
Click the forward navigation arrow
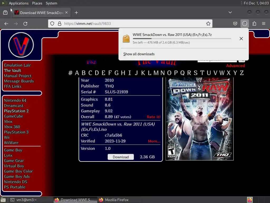(x=16, y=24)
